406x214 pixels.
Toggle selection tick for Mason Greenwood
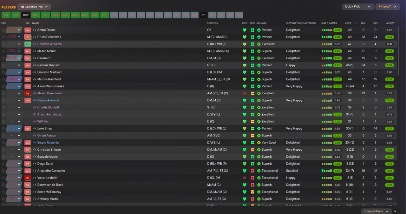(3, 93)
